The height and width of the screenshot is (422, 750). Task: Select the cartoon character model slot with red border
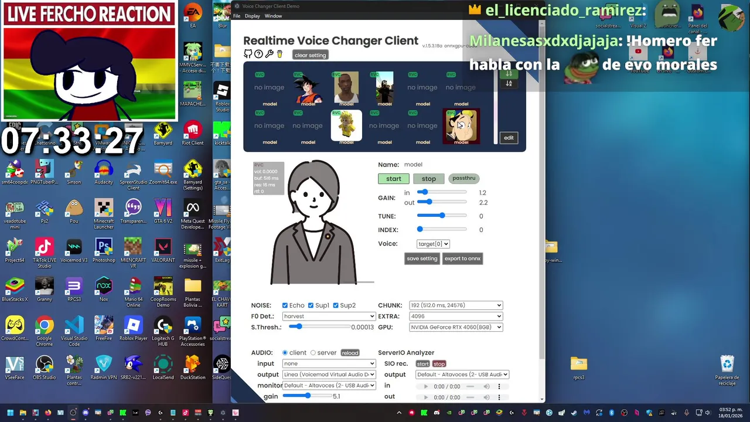(x=461, y=126)
